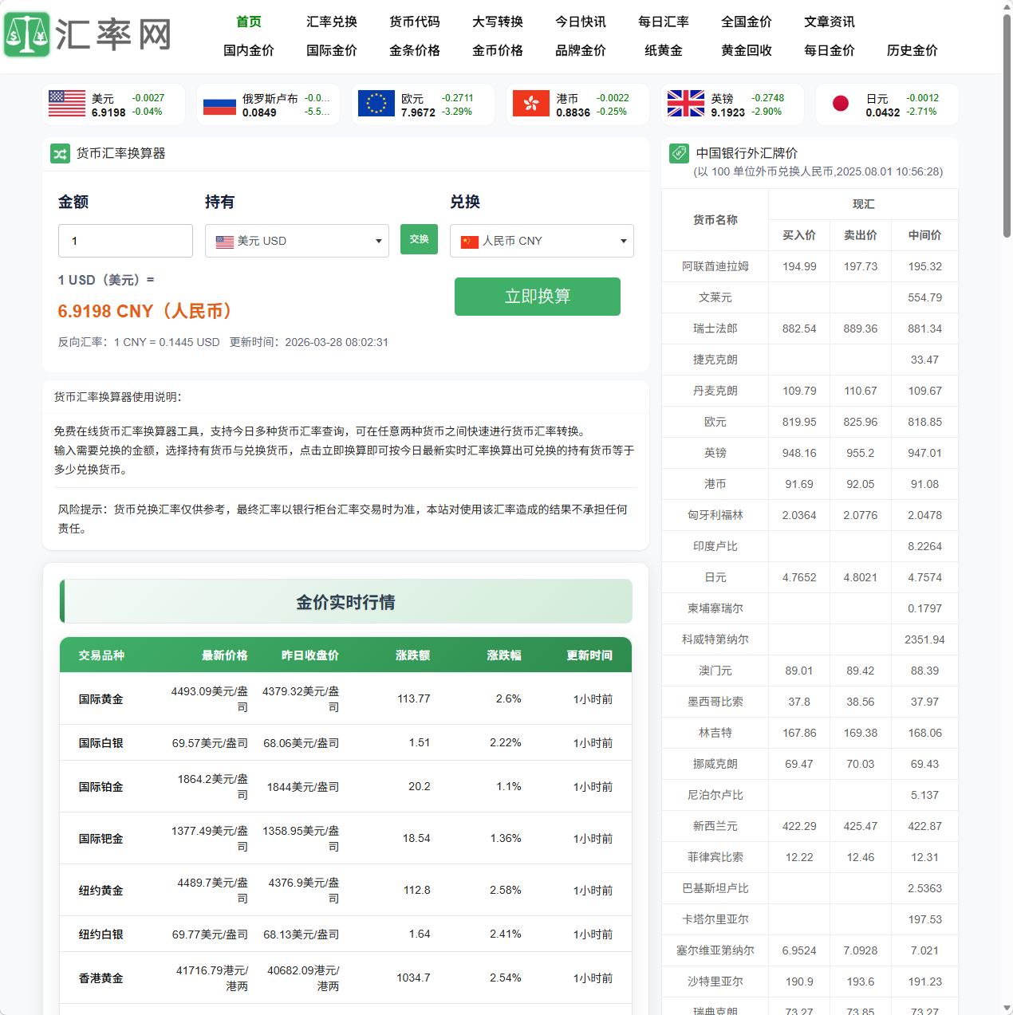Click the 立即换算 button
The height and width of the screenshot is (1015, 1013).
coord(537,297)
